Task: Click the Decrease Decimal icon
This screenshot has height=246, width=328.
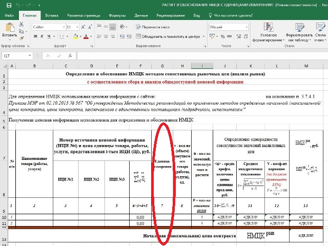Action: 245,36
